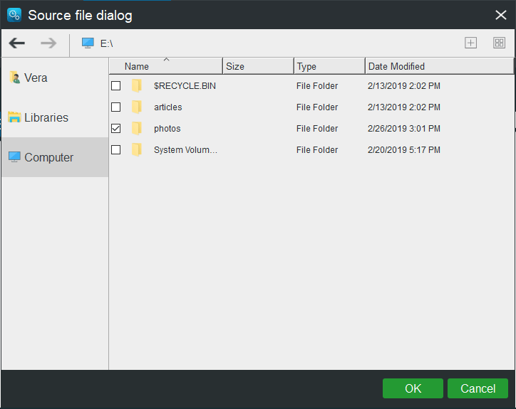Image resolution: width=516 pixels, height=409 pixels.
Task: Click the Libraries folder icon
Action: (14, 117)
